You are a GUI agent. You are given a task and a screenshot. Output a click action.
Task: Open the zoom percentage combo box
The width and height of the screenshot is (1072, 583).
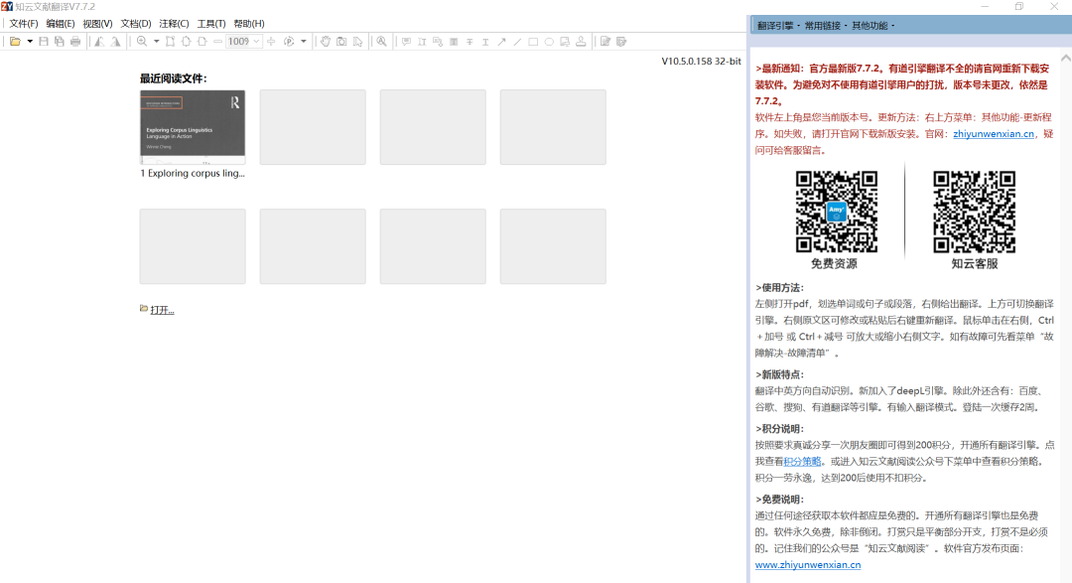point(244,42)
